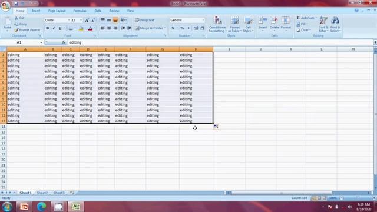Open the Auto Fill Options button
The image size is (377, 212).
216,127
